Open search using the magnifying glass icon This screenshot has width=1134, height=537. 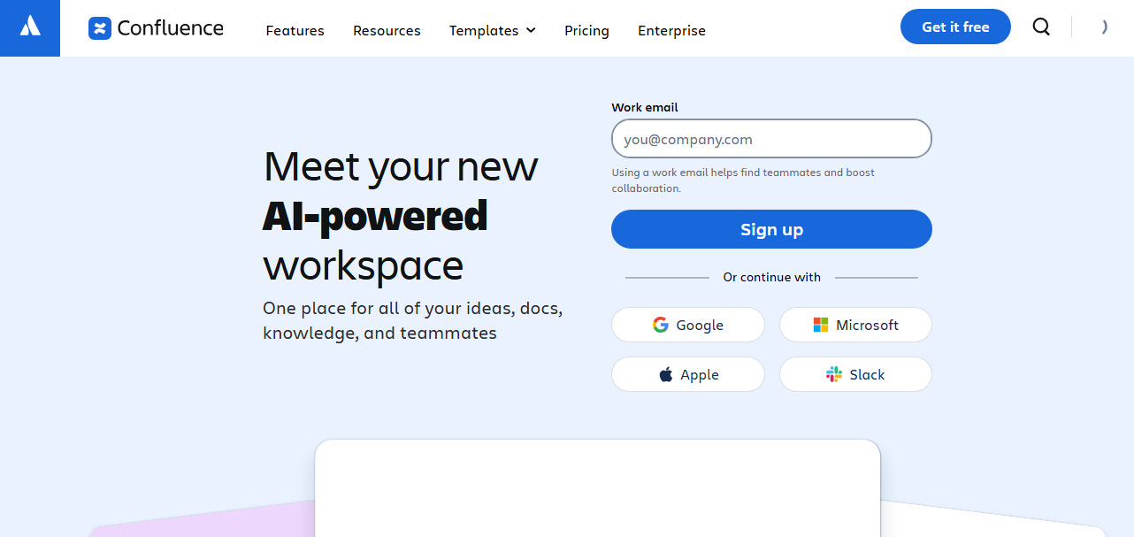[x=1041, y=27]
